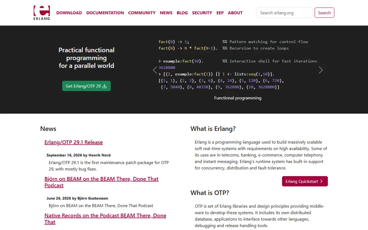Click the What is Erlang? heading
368x230 pixels.
coord(213,129)
